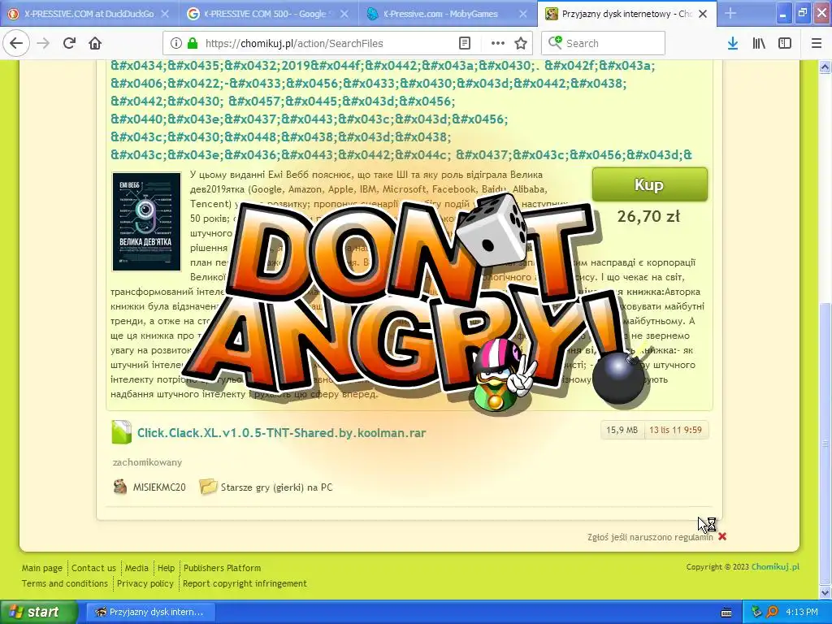
Task: Click the yellow folder icon
Action: 208,486
